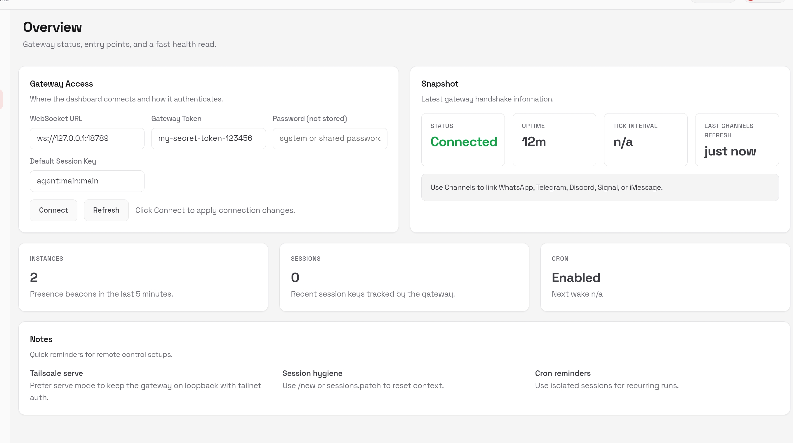Click the Connect button

[x=53, y=210]
